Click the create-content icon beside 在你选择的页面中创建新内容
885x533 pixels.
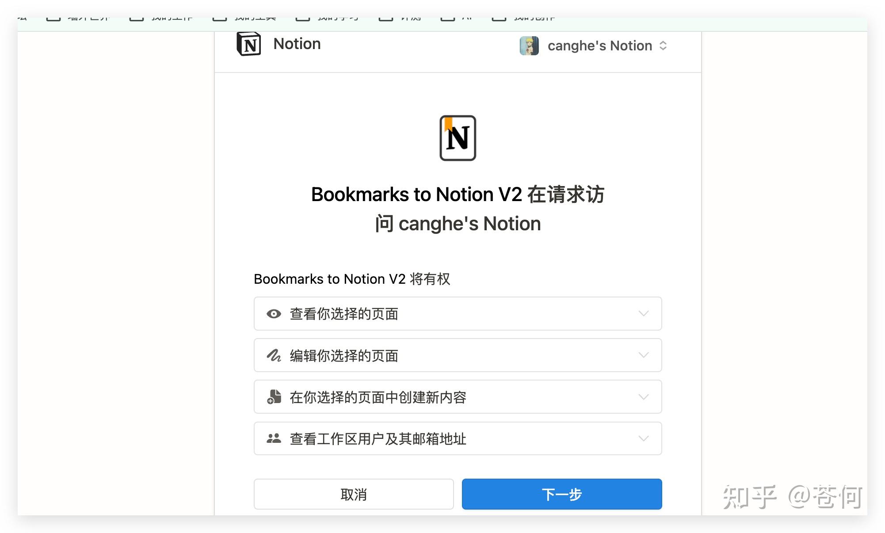274,396
